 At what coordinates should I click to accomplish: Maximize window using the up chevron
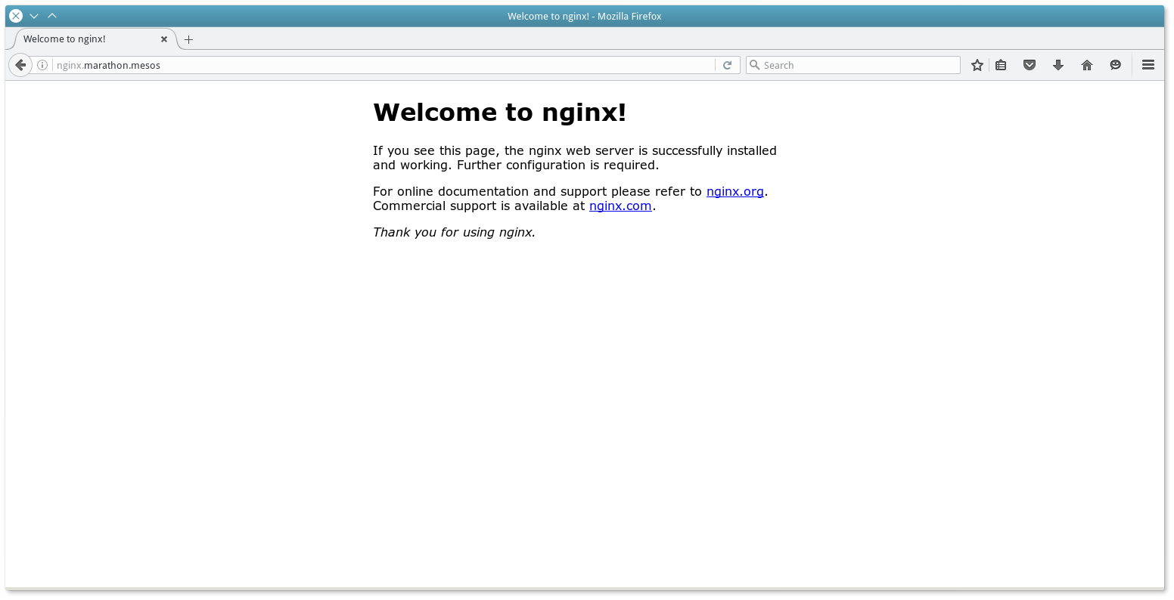pyautogui.click(x=52, y=16)
